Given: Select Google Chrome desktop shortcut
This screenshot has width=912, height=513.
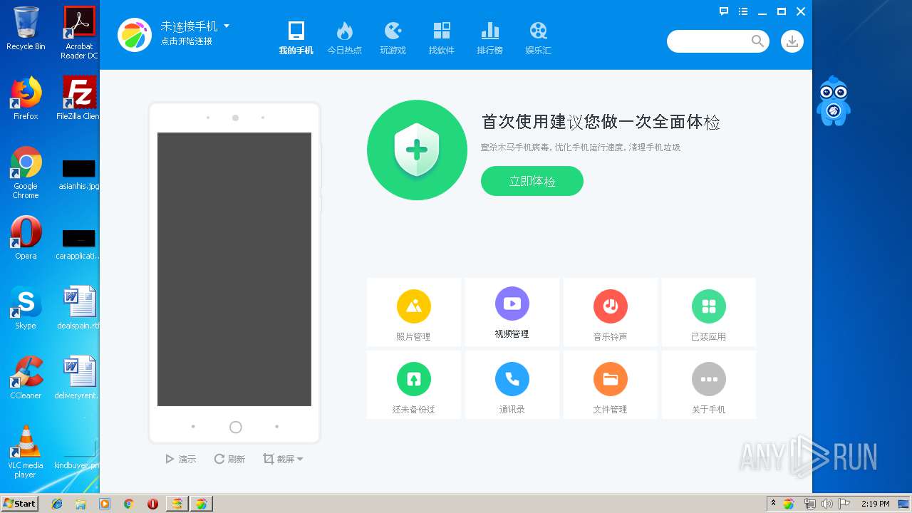Looking at the screenshot, I should 26,172.
